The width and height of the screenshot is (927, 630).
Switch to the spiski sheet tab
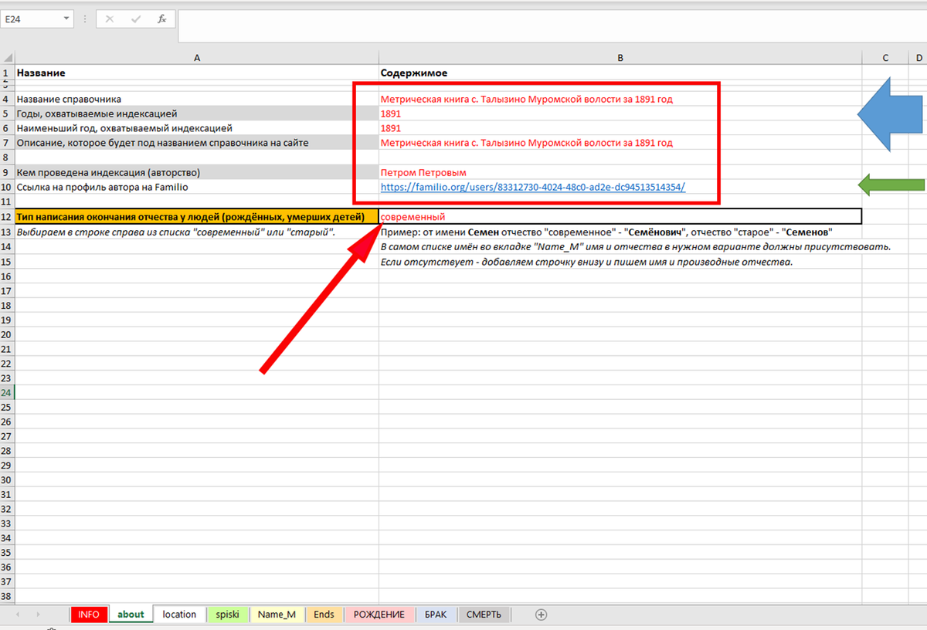tap(227, 615)
